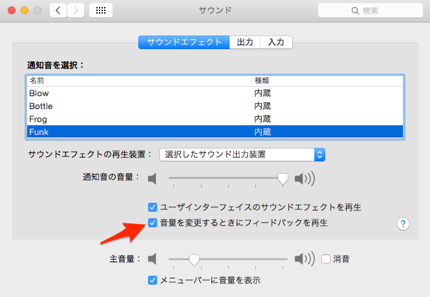Click the magnifier icon in the search box
The image size is (430, 297).
point(355,11)
